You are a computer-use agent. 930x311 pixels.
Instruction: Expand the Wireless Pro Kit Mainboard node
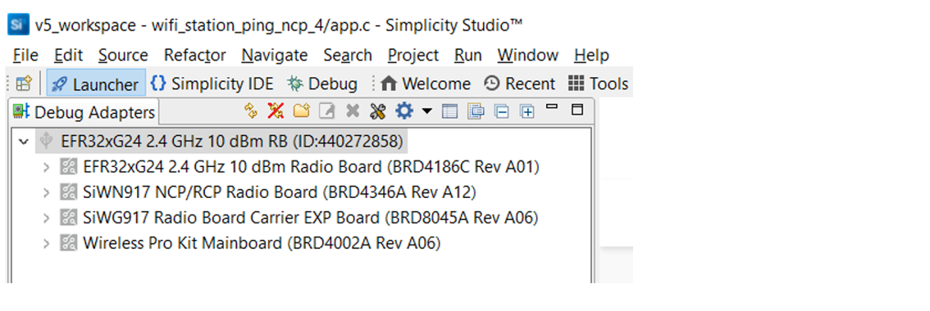pyautogui.click(x=46, y=243)
